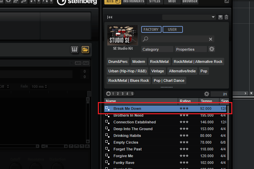Expand the tag area via dotted handle
This screenshot has height=169, width=254.
coord(167,87)
